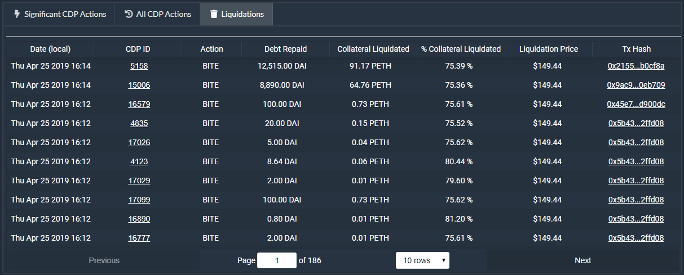This screenshot has width=684, height=275.
Task: Click $149.44 price in CDP 5158 row
Action: click(547, 66)
